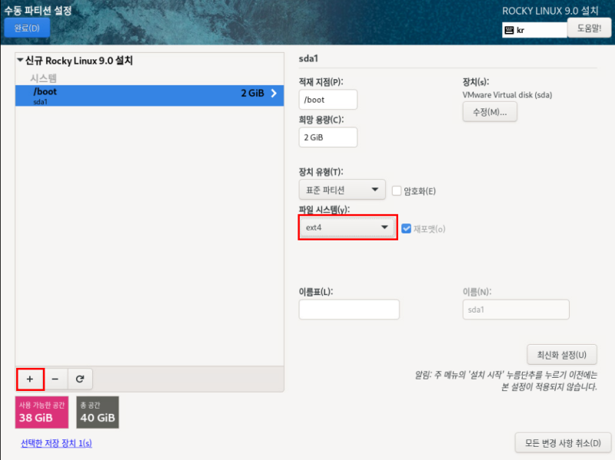Uncheck the 재포맷(o) reformat checkbox
The height and width of the screenshot is (460, 615).
click(407, 228)
